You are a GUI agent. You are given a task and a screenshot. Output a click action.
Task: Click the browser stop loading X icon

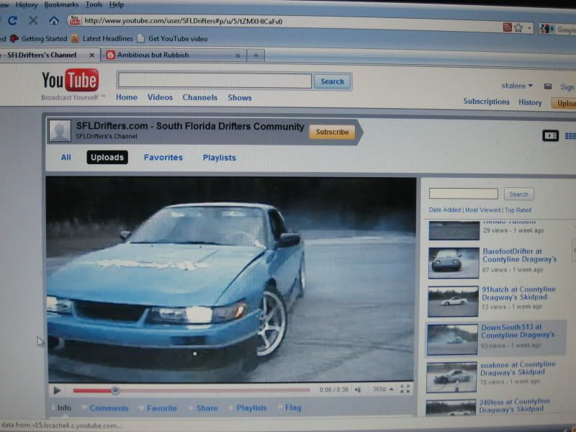click(x=33, y=20)
